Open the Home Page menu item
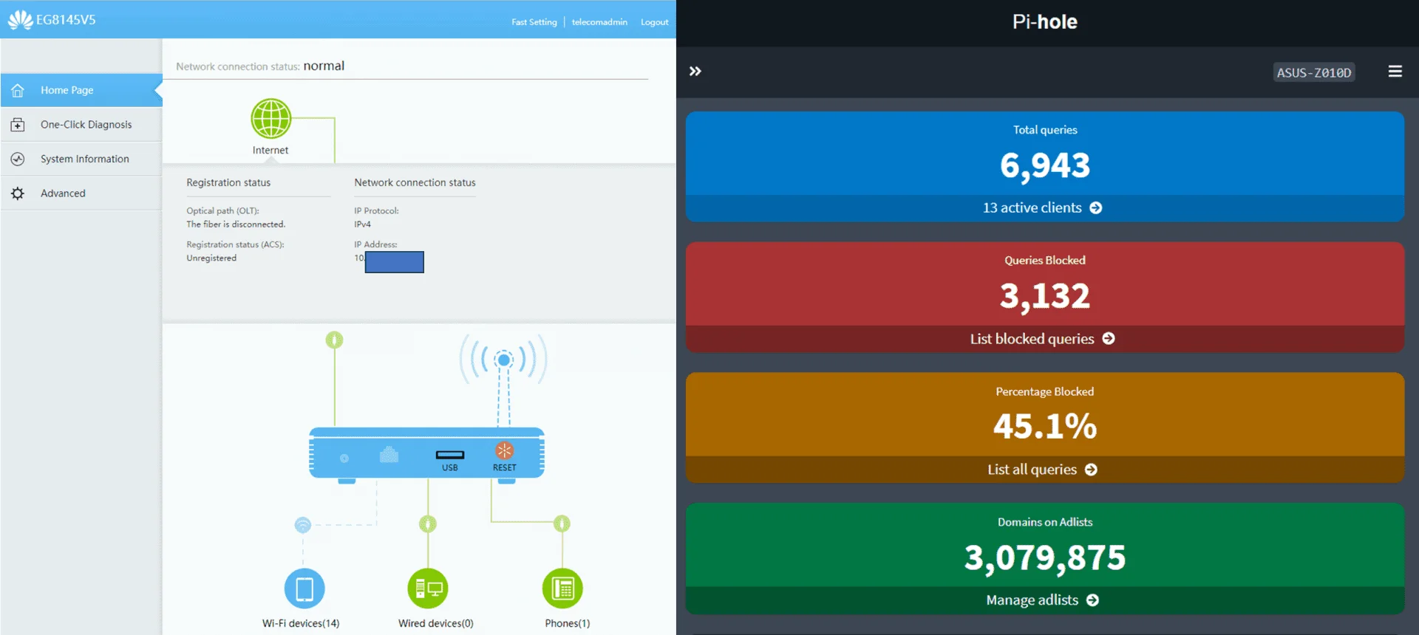 pyautogui.click(x=81, y=90)
